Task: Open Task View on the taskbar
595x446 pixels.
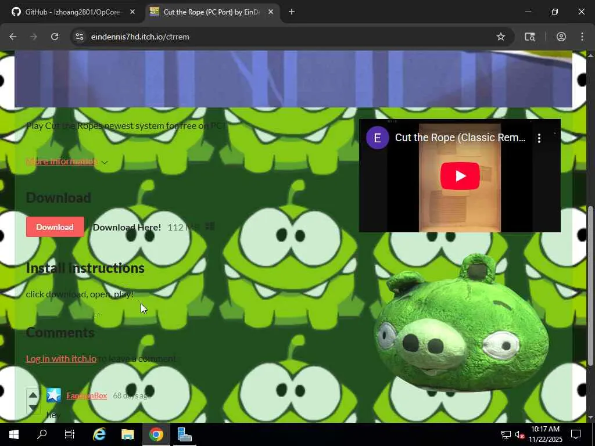Action: (70, 434)
